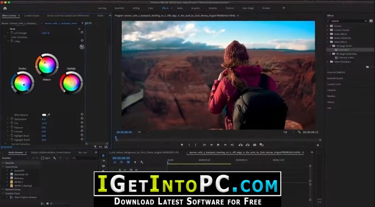The image size is (375, 207).
Task: Click the Add Marker icon in transport bar
Action: point(182,145)
